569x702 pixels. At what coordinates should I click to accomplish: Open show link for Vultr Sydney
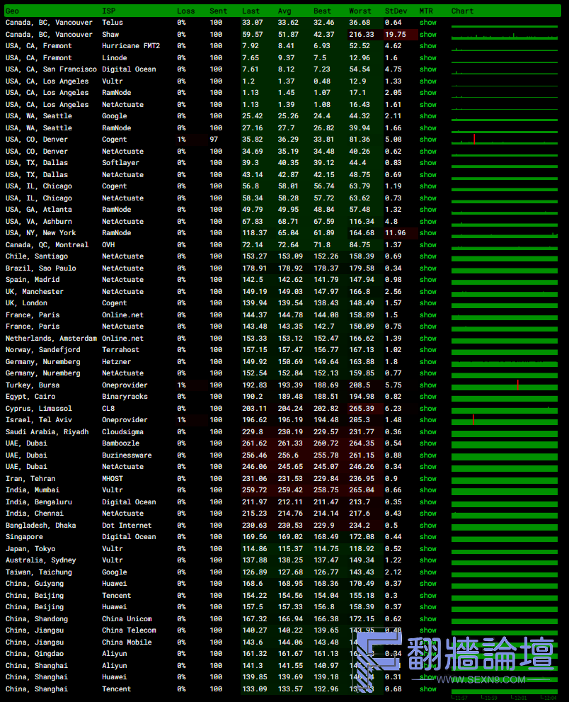coord(427,560)
